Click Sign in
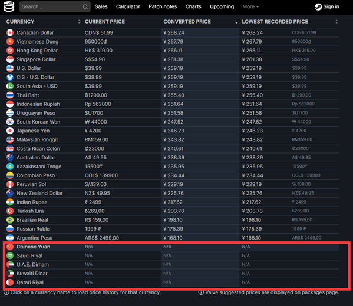Image resolution: width=353 pixels, height=306 pixels. point(331,6)
